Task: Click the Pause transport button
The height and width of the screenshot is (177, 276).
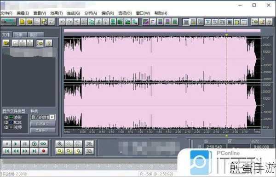Action: 25,144
